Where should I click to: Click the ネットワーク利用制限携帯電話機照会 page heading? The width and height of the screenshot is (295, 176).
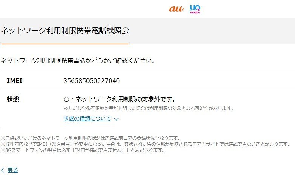click(65, 30)
